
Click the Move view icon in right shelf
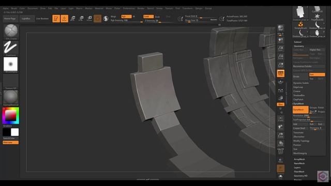tap(280, 127)
